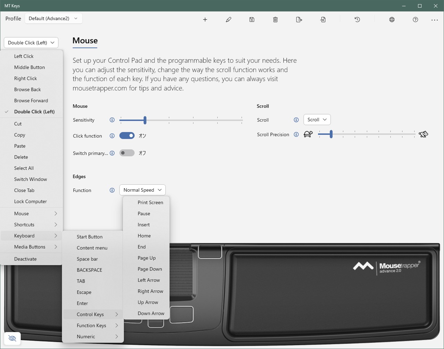Open the Scroll mode dropdown
The height and width of the screenshot is (349, 444).
pyautogui.click(x=317, y=119)
